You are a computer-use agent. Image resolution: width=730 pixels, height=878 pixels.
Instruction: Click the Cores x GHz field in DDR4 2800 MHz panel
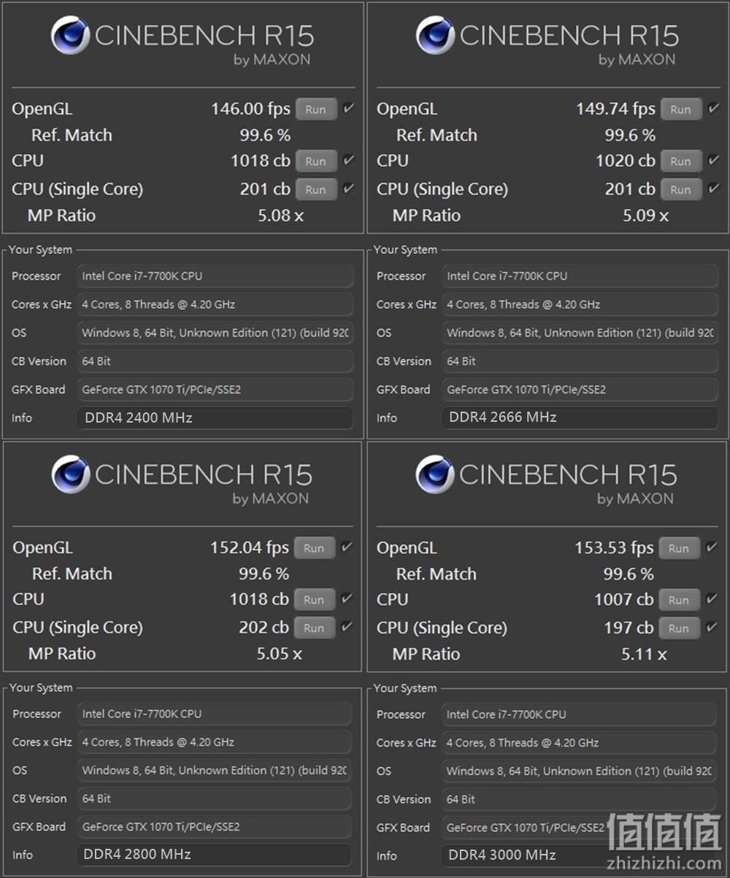click(214, 742)
